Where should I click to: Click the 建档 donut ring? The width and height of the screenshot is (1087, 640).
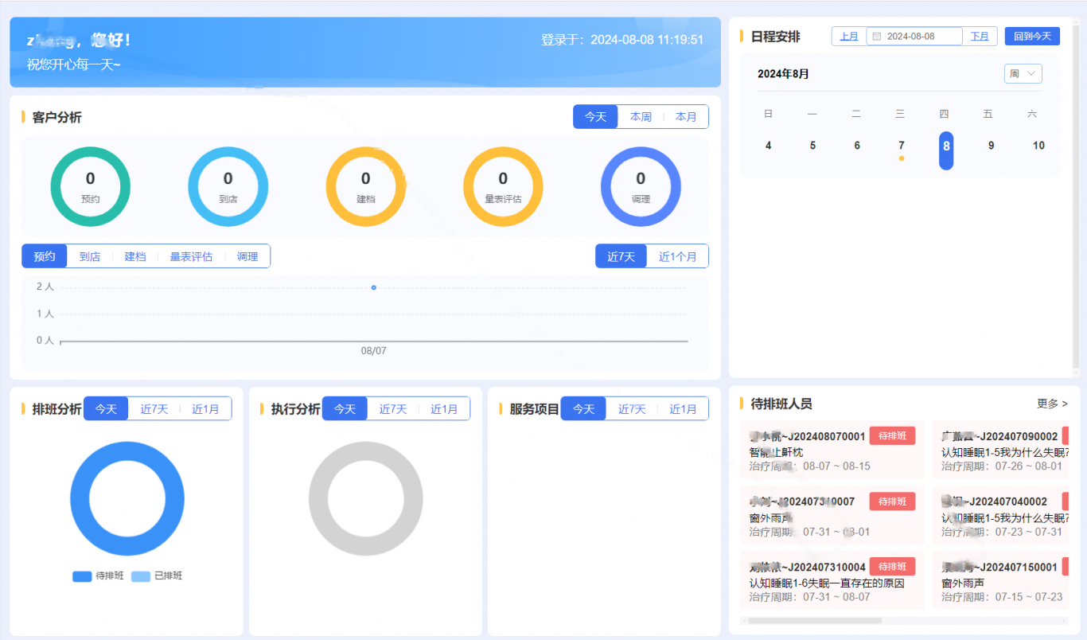pos(366,187)
